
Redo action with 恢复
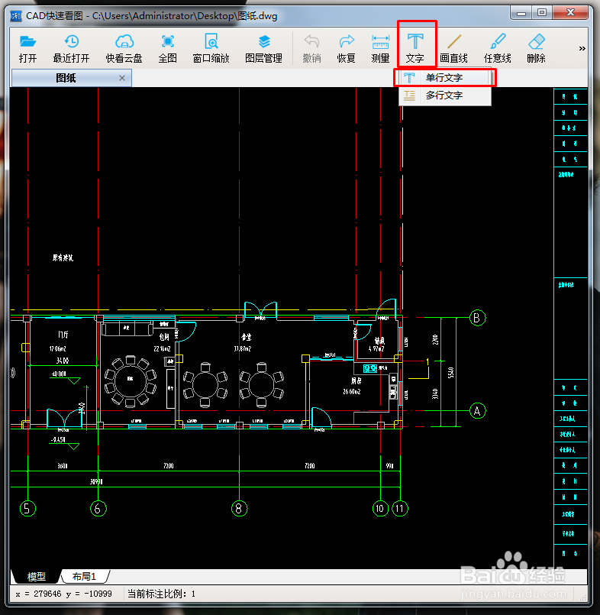346,49
